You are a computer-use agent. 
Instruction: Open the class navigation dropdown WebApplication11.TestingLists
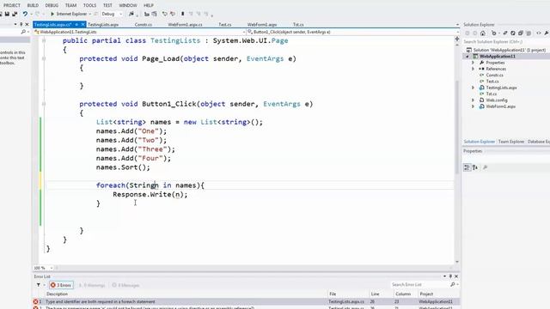(139, 32)
